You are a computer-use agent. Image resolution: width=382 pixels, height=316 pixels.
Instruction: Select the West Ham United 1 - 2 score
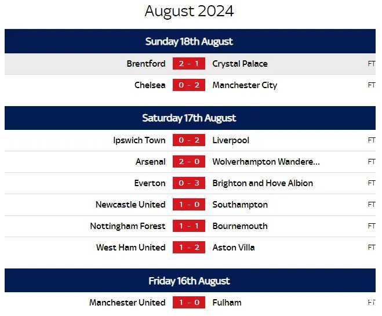(x=189, y=248)
